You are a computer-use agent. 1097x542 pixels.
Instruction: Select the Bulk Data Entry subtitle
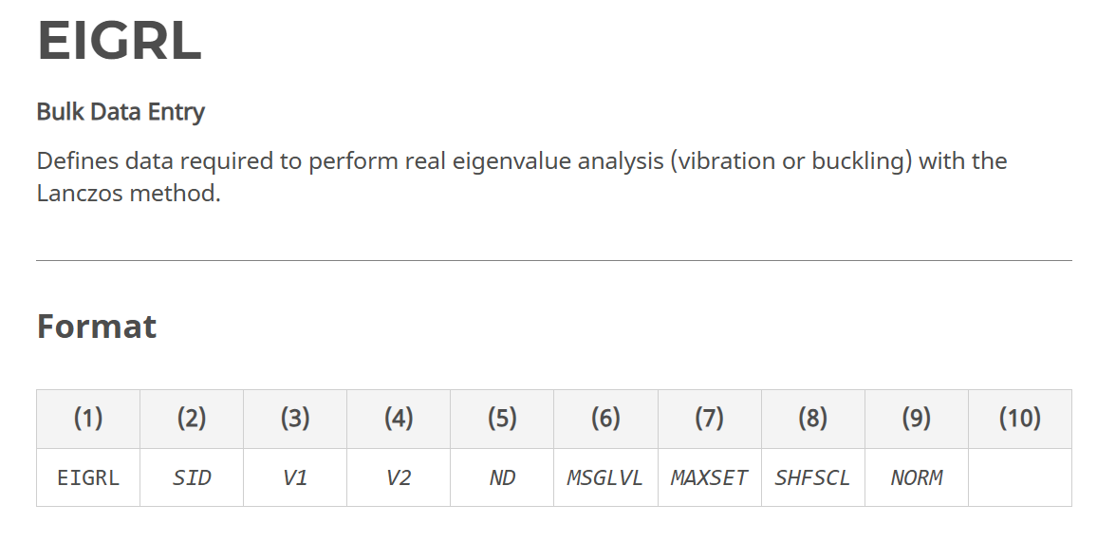[x=121, y=111]
